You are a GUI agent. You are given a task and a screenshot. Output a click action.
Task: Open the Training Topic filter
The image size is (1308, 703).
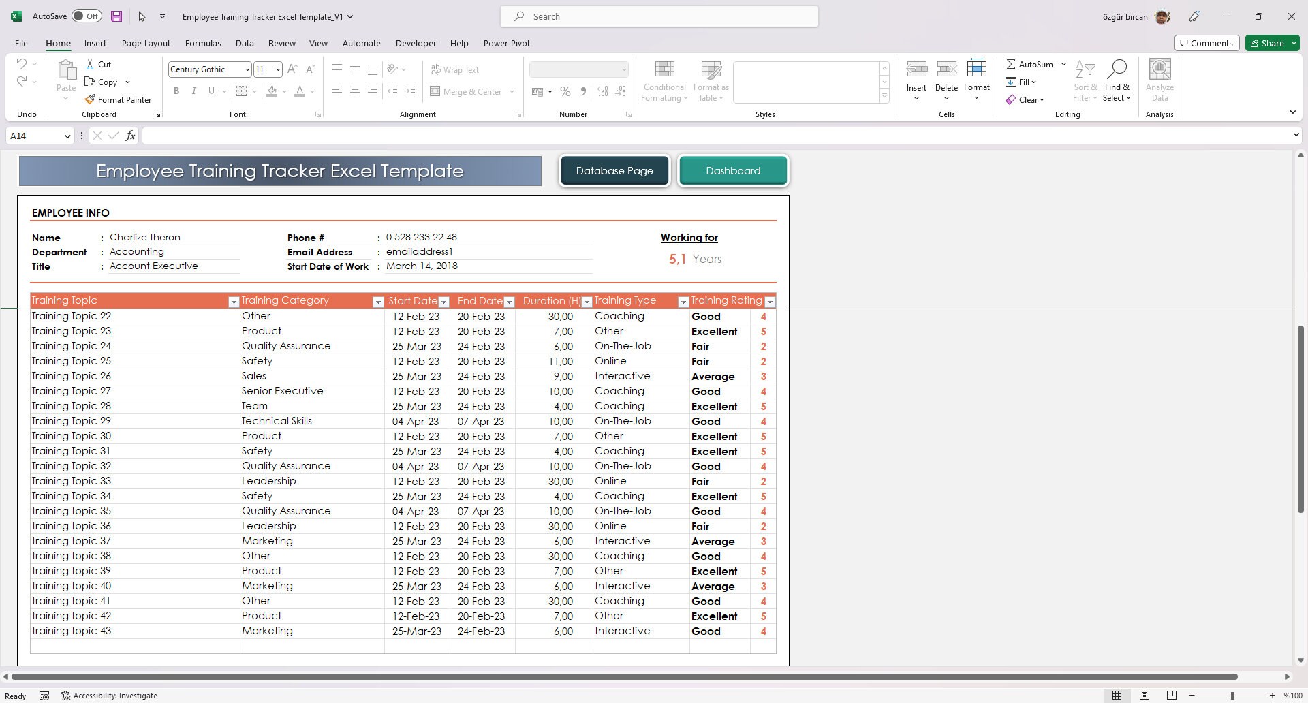[234, 301]
